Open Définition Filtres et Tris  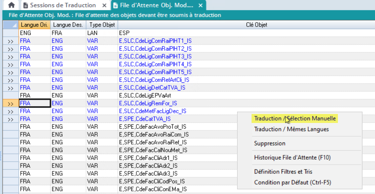[283, 171]
